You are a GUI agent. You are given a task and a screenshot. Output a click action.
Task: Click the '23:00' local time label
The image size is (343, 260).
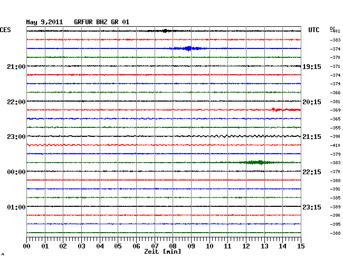16,137
